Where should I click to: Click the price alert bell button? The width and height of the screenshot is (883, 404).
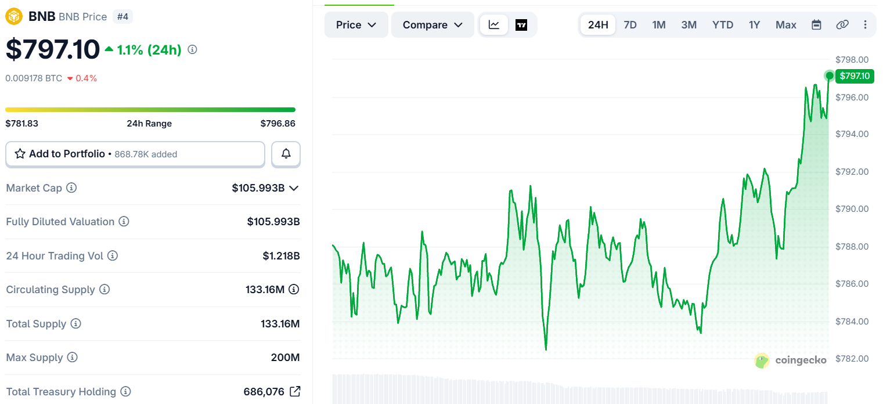click(x=286, y=154)
